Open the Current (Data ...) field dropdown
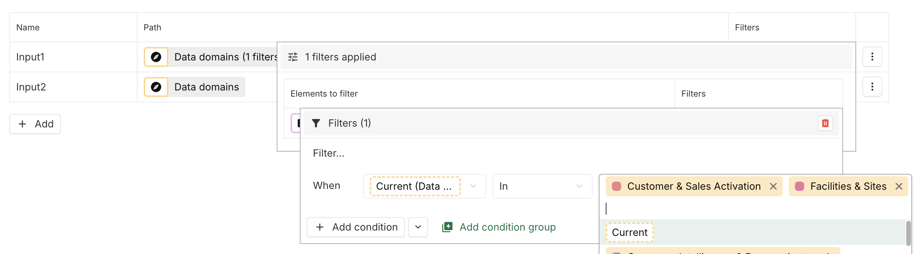The width and height of the screenshot is (924, 254). click(x=473, y=186)
